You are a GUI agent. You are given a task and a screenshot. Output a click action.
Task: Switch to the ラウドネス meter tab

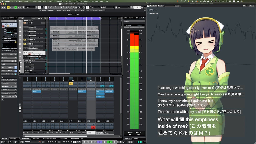(137, 139)
